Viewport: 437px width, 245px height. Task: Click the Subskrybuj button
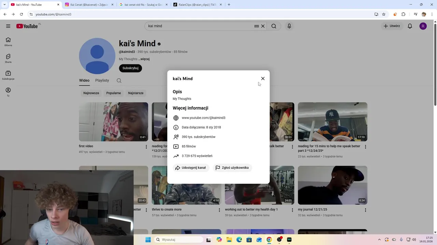tap(130, 68)
